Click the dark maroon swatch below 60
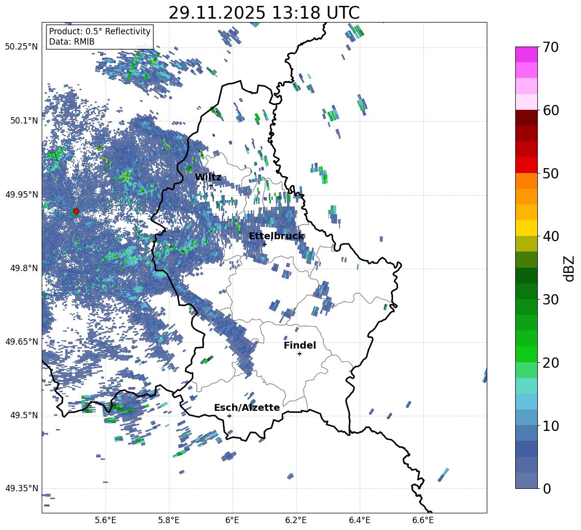 point(526,118)
